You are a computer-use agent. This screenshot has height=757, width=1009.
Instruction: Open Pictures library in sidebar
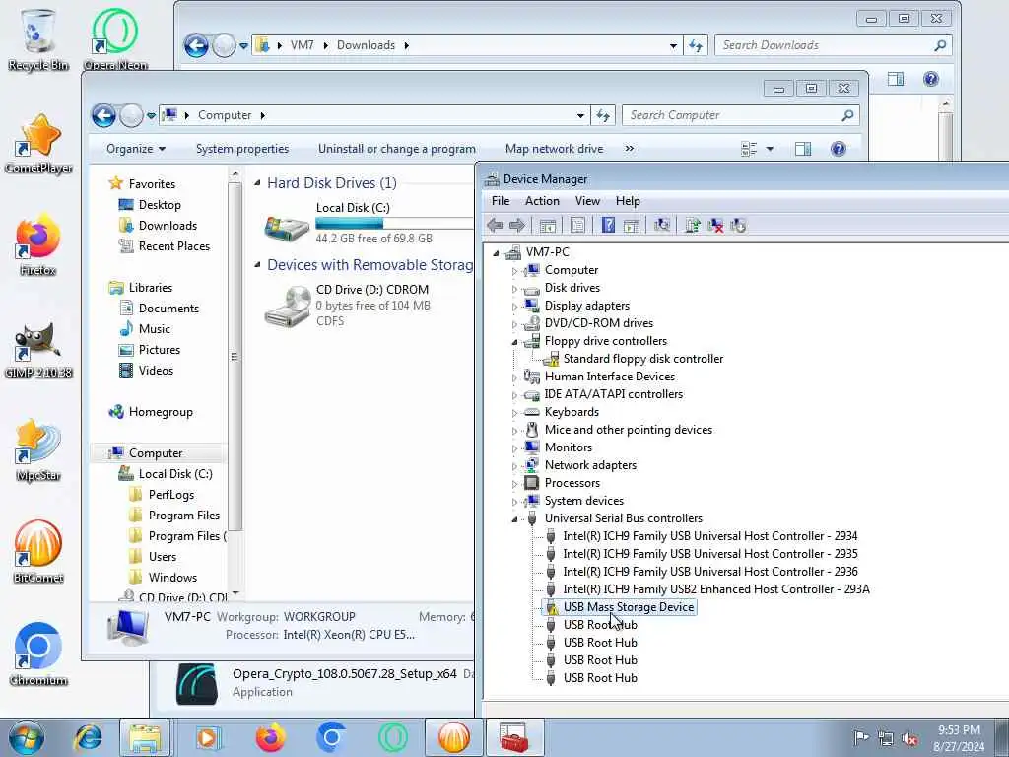pos(159,350)
